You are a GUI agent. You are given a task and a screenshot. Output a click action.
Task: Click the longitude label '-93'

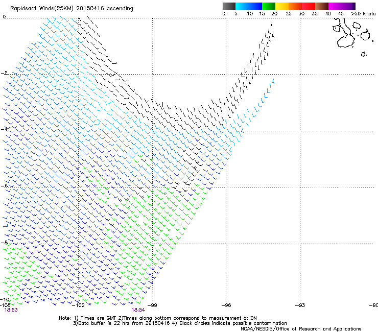point(300,305)
